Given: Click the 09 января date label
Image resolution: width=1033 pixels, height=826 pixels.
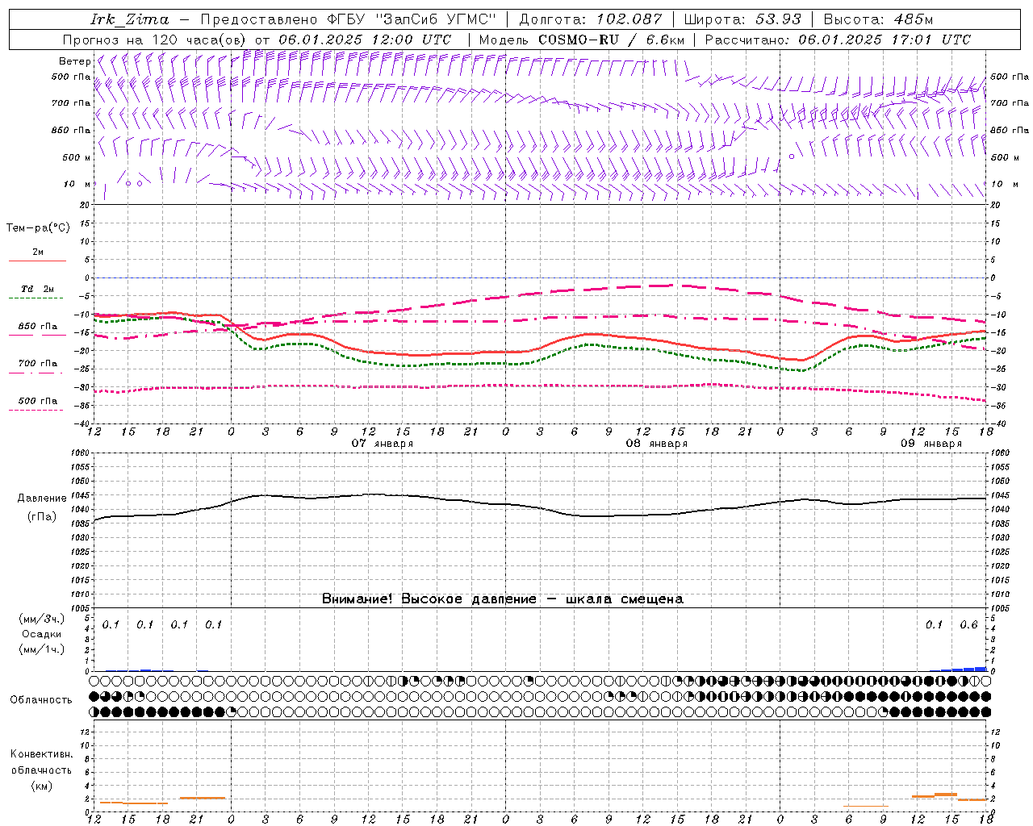Looking at the screenshot, I should [x=931, y=443].
